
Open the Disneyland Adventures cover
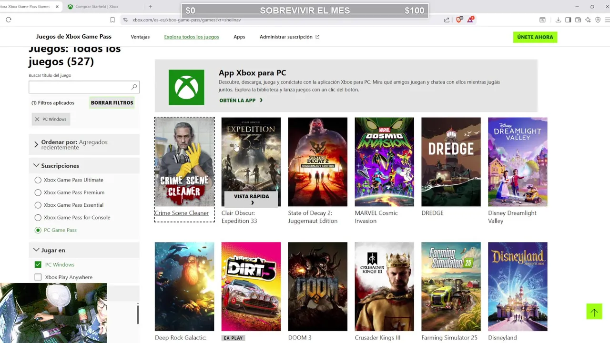[x=518, y=286]
